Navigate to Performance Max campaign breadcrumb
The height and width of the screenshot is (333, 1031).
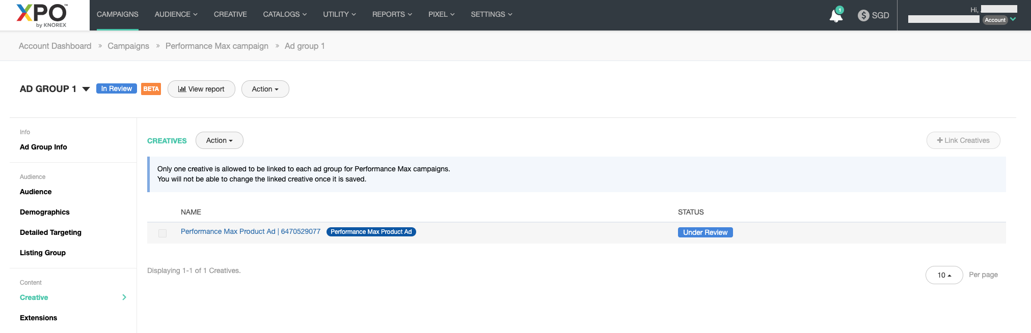[x=216, y=46]
